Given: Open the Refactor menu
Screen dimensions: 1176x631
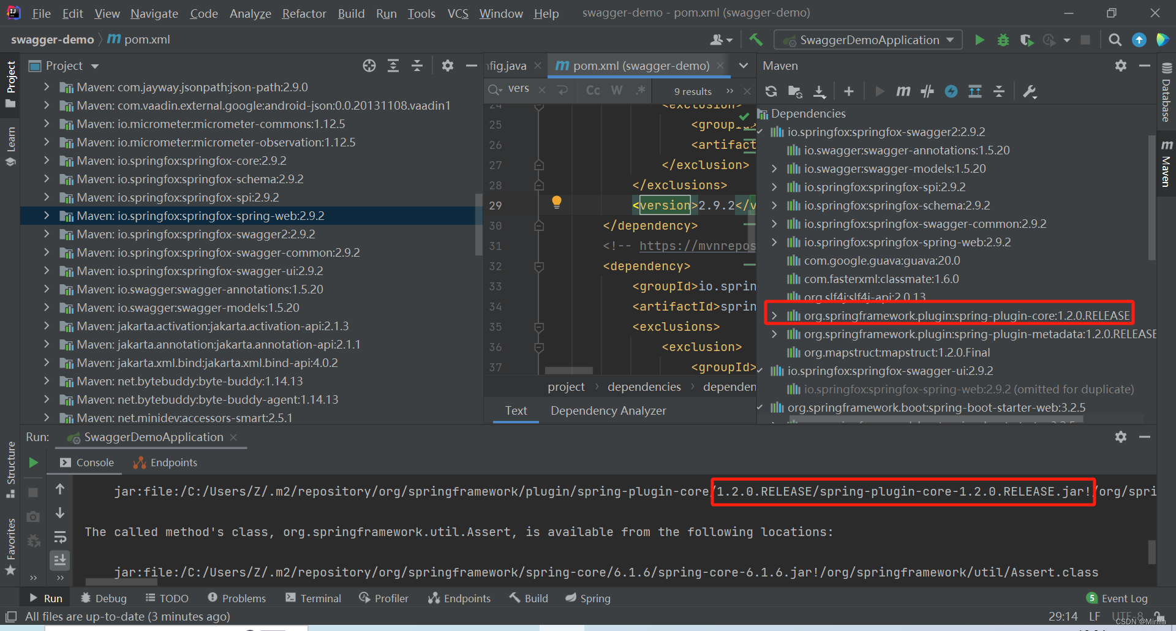Looking at the screenshot, I should 304,13.
